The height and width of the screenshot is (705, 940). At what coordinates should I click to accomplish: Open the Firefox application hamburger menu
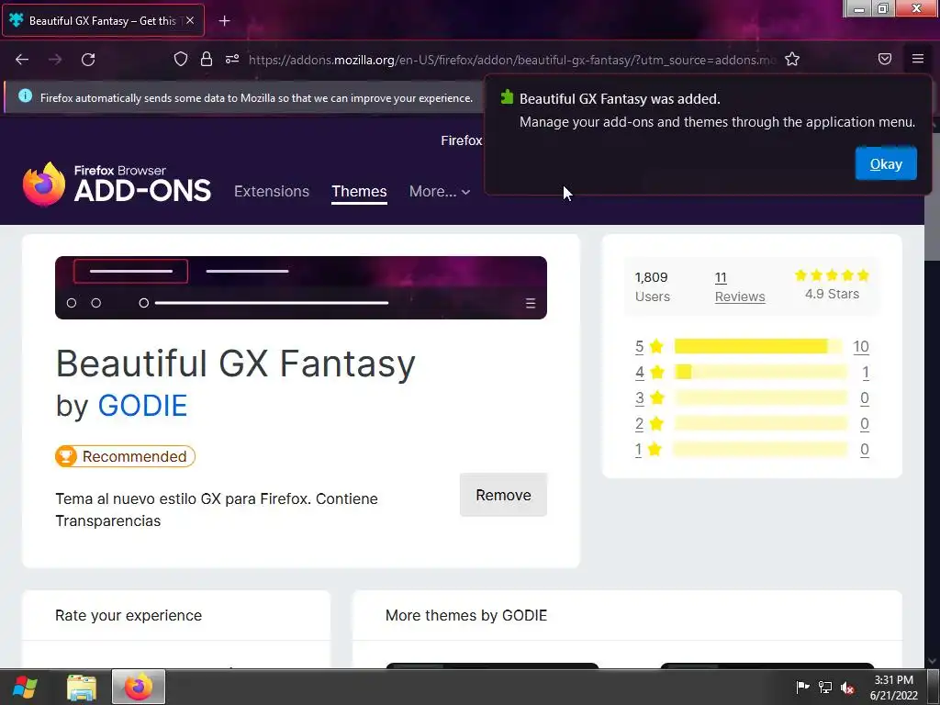917,59
